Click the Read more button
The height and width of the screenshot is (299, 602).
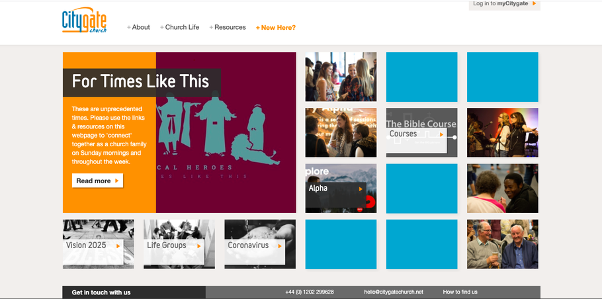[97, 181]
